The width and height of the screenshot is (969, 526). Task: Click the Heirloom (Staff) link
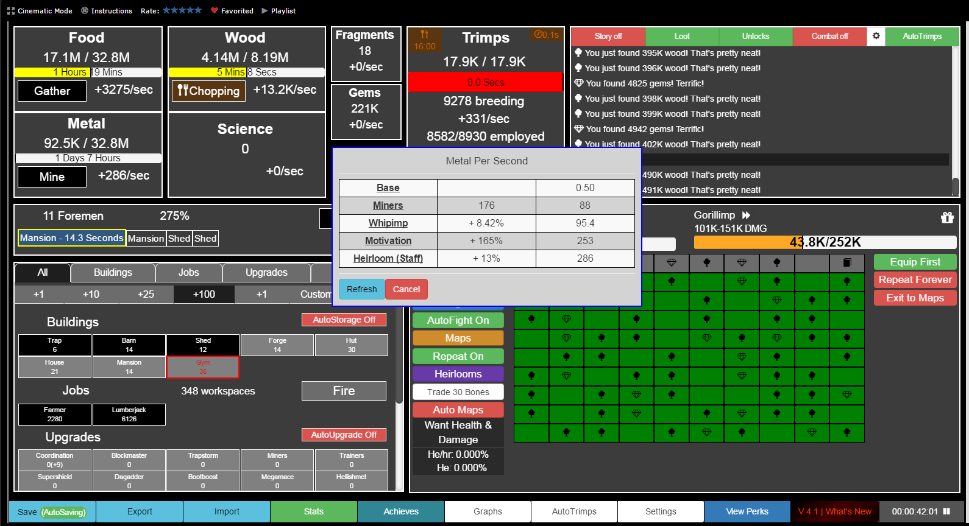pos(388,259)
